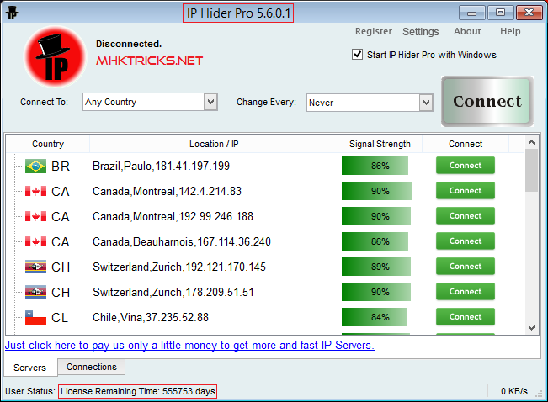
Task: Click the Switzerland flag for IP 192.121.170.145
Action: [35, 267]
